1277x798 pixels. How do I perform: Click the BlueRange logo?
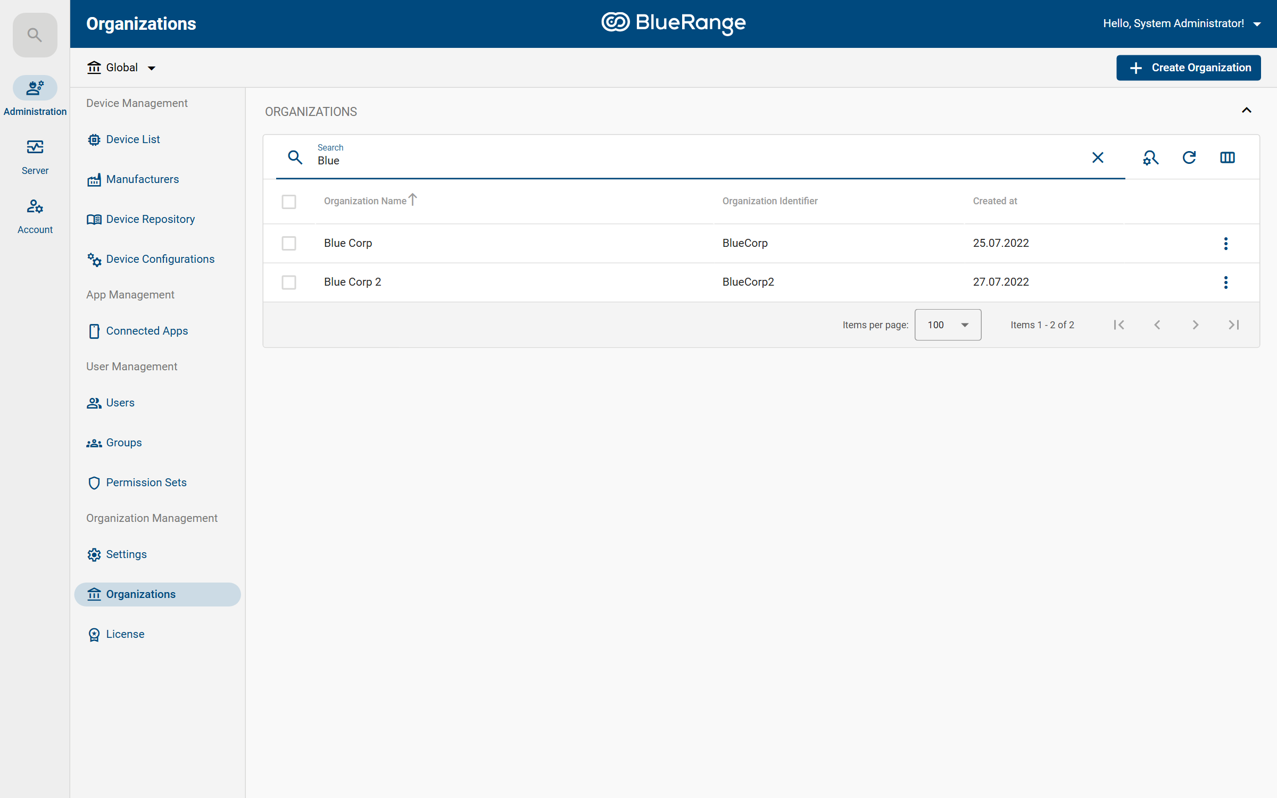[x=674, y=23]
